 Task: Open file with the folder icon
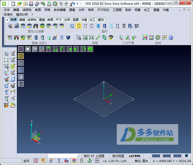19,4
